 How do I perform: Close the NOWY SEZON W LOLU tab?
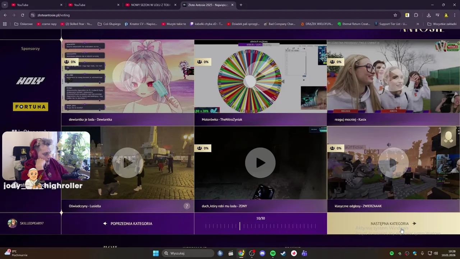coord(175,5)
